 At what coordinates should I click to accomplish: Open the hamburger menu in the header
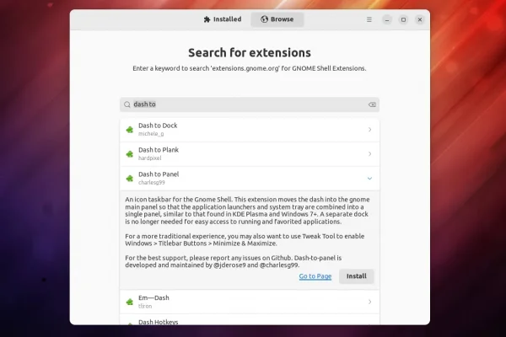point(369,19)
